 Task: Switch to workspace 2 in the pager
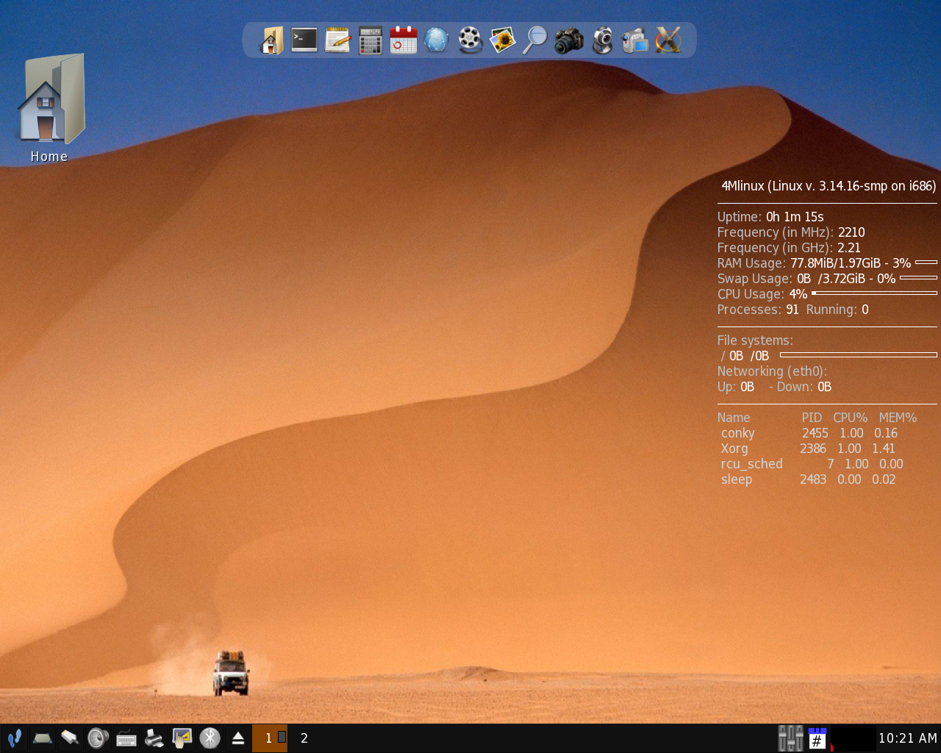(304, 738)
